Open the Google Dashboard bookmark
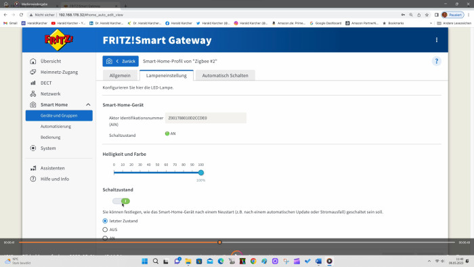Screen dimensions: 474x267 pyautogui.click(x=326, y=23)
